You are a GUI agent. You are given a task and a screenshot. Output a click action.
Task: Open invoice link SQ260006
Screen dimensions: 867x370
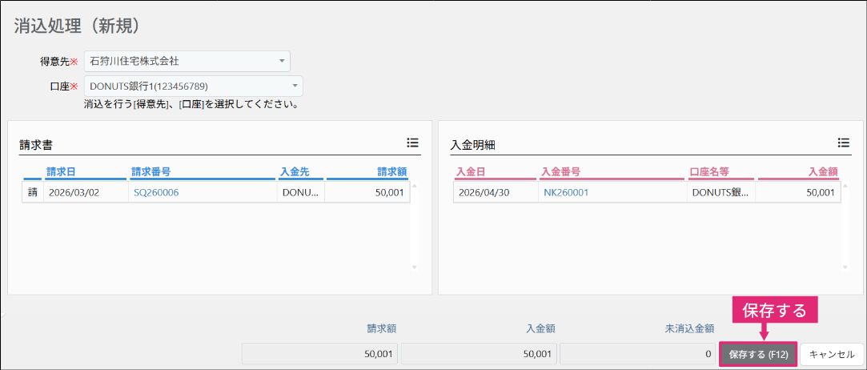coord(156,192)
